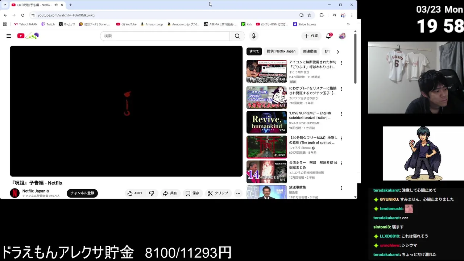Select すべて filter chip

(254, 51)
